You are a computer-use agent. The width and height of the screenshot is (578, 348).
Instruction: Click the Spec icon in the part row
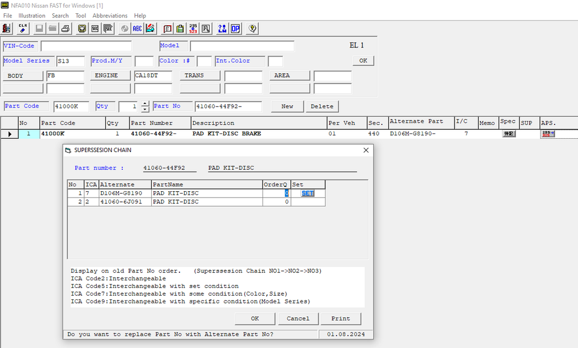[x=508, y=134]
